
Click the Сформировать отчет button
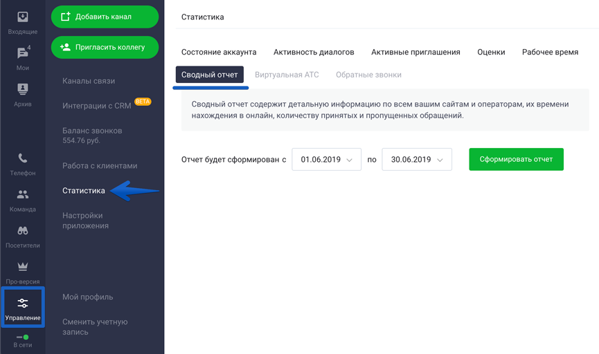[516, 160]
